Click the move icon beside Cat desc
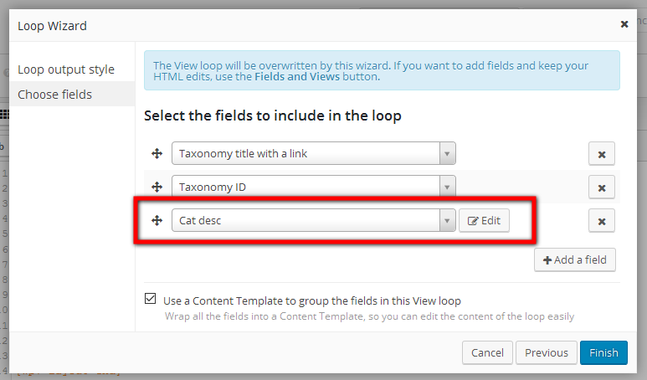 157,221
